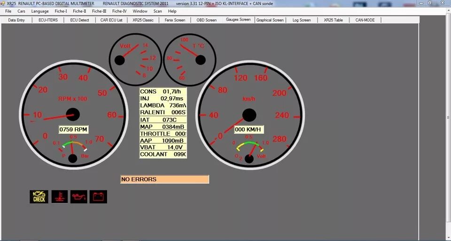Screen dimensions: 451x241
Task: Click the NO ERRORS status field
Action: [x=165, y=179]
